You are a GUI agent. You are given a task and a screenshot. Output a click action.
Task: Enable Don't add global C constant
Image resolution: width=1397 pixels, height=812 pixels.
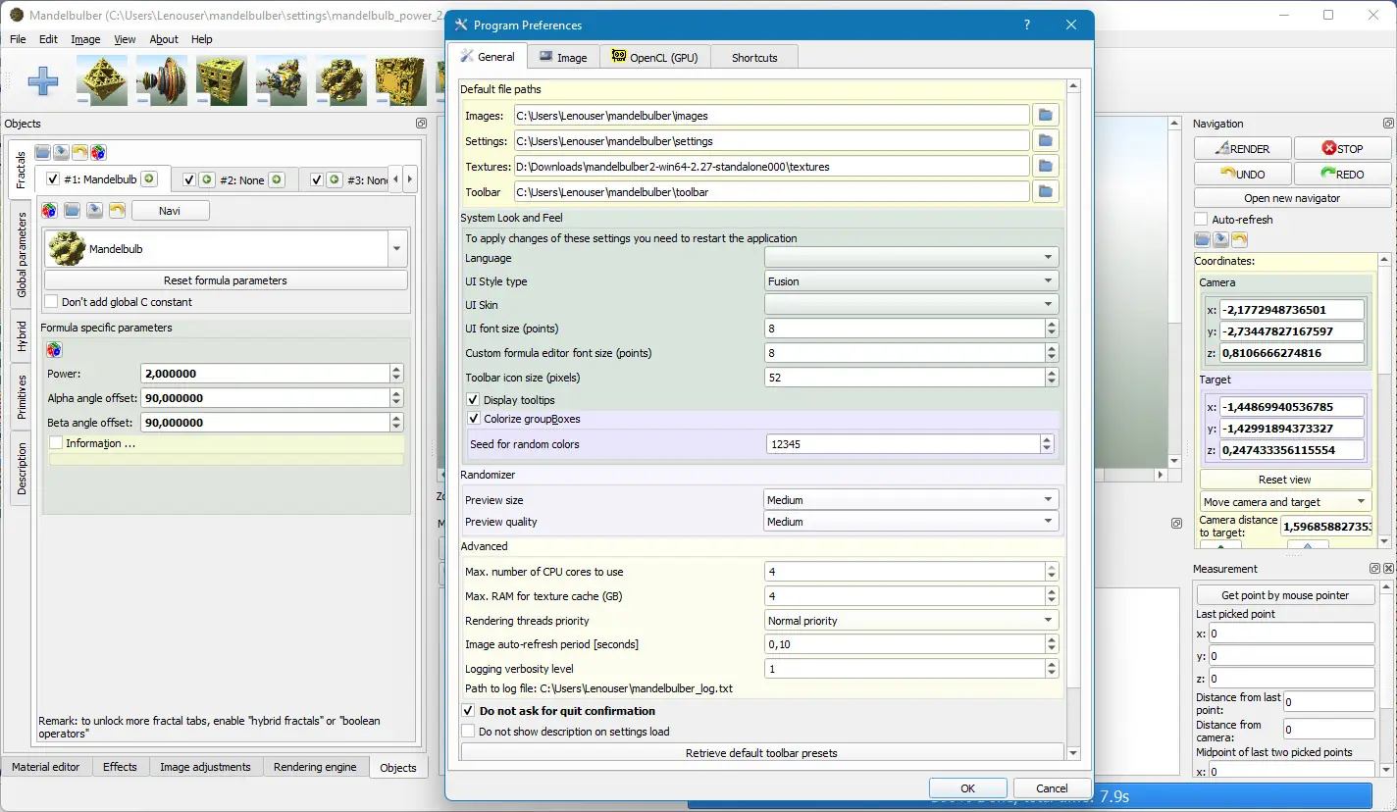pyautogui.click(x=53, y=302)
